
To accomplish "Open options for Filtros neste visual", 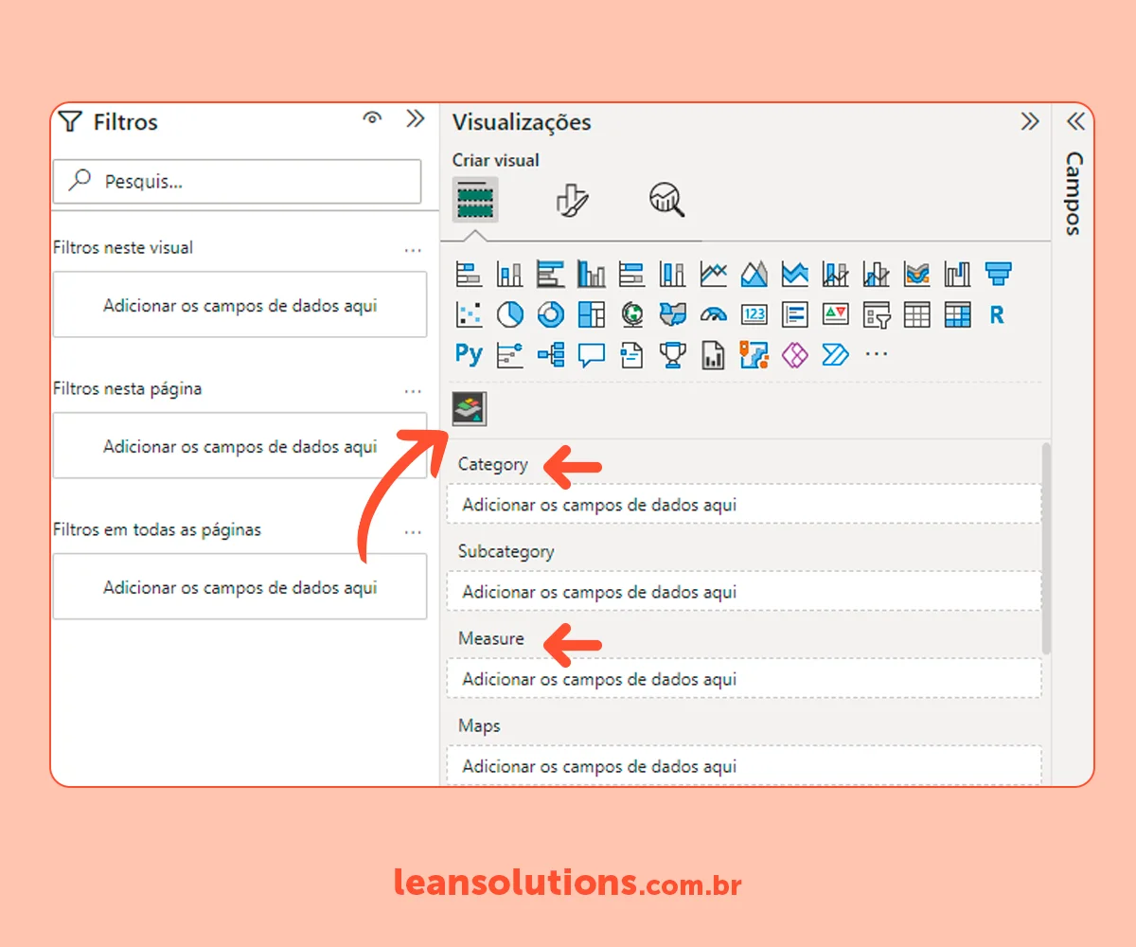I will 413,250.
